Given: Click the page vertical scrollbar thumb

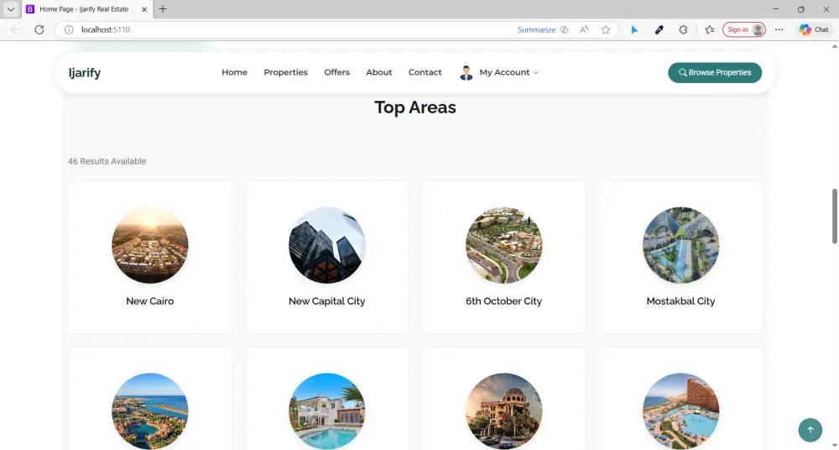Looking at the screenshot, I should pos(834,216).
